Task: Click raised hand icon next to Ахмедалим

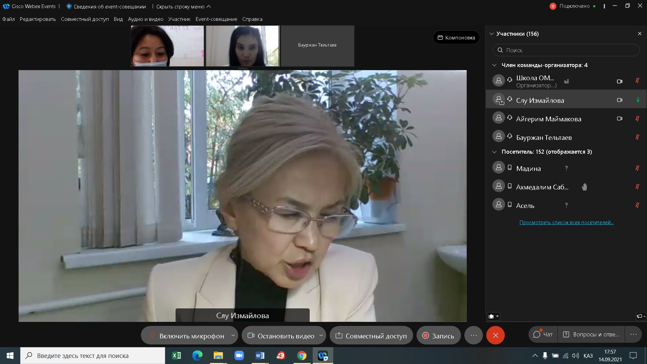Action: click(x=584, y=187)
